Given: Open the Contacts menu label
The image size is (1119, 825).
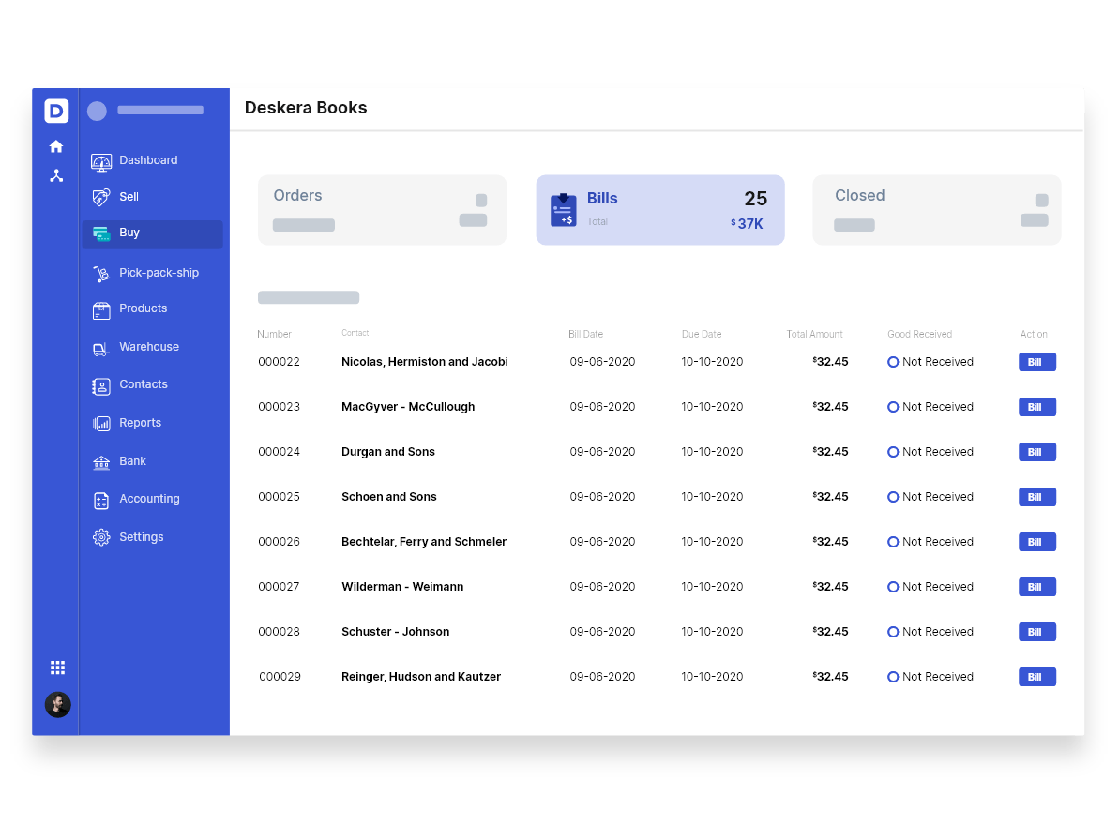Looking at the screenshot, I should pos(144,383).
